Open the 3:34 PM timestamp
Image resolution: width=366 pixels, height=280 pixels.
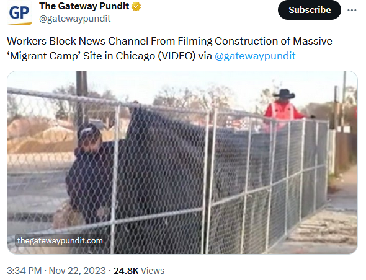pyautogui.click(x=24, y=271)
